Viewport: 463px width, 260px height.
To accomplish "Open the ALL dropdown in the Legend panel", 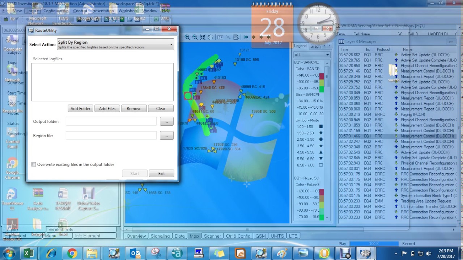I will (312, 55).
